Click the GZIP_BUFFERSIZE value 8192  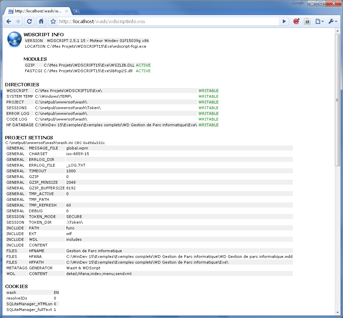[71, 188]
